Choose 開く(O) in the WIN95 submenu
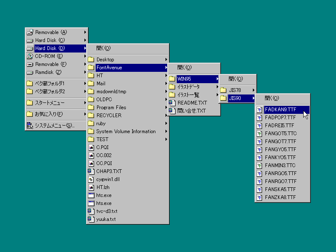The width and height of the screenshot is (336, 252). click(x=238, y=79)
